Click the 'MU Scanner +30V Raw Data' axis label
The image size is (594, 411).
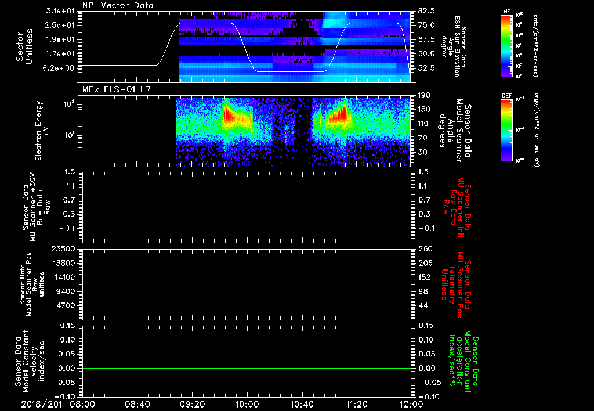pyautogui.click(x=36, y=207)
